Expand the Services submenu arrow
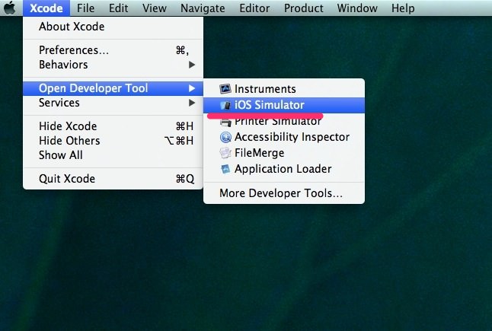The image size is (492, 331). pos(192,103)
